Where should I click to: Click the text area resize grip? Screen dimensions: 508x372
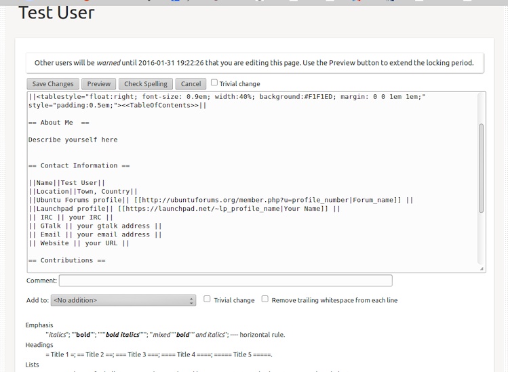pos(482,269)
